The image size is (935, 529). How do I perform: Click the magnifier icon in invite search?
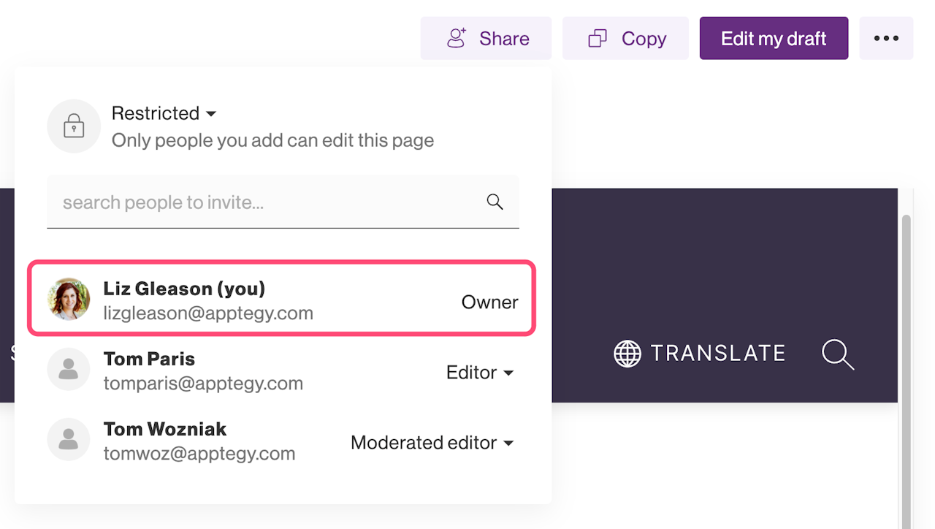(x=495, y=202)
